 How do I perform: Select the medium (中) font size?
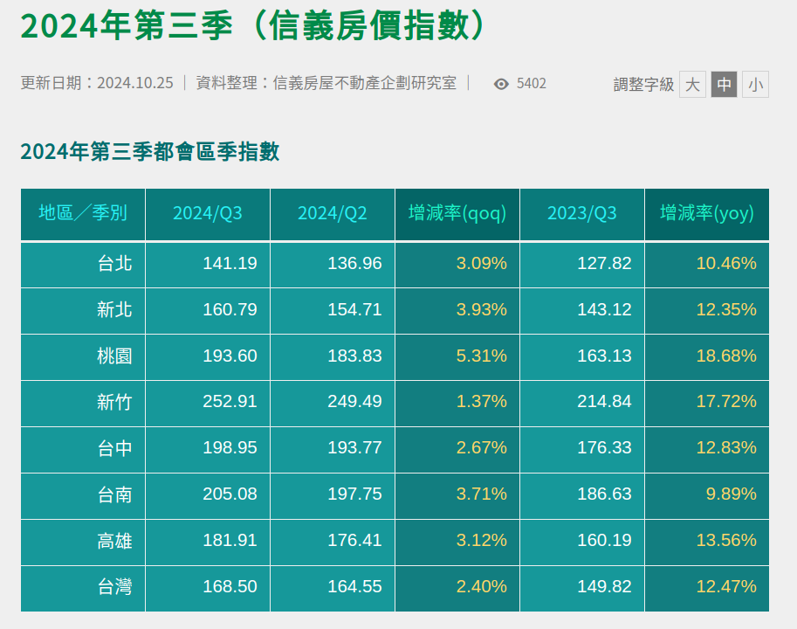(724, 84)
